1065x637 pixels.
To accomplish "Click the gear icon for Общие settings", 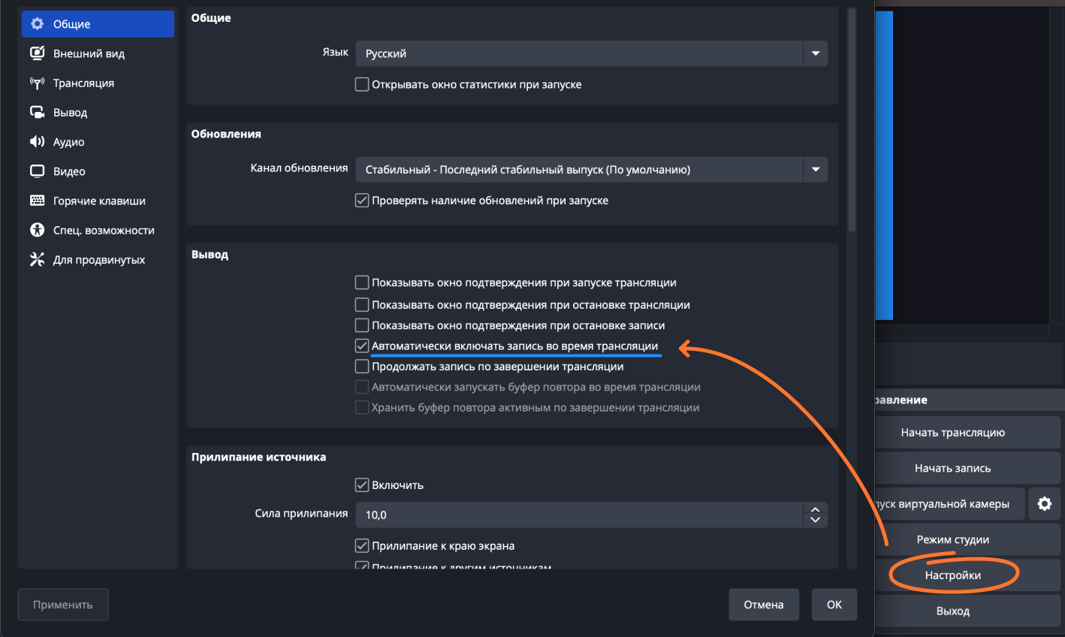I will coord(37,24).
